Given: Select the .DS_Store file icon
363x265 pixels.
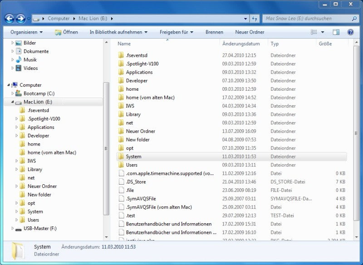Looking at the screenshot, I should click(x=121, y=182).
